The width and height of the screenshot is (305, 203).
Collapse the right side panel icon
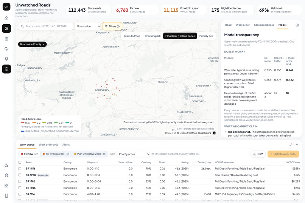[297, 25]
